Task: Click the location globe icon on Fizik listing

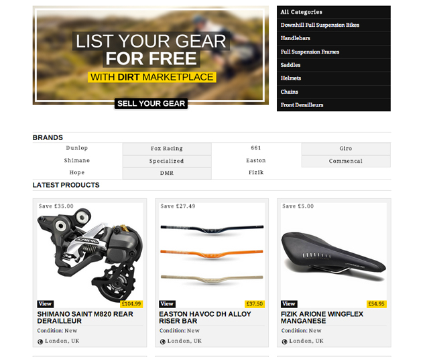Action: click(284, 342)
